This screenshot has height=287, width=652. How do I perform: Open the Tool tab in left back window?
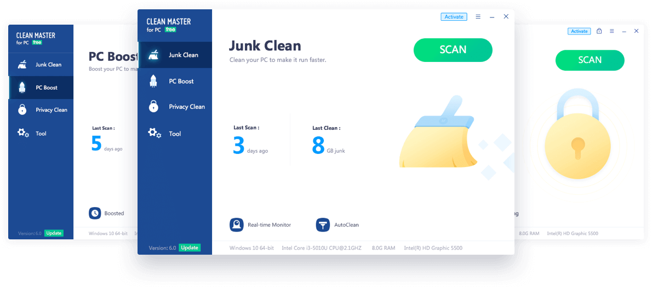[x=41, y=134]
